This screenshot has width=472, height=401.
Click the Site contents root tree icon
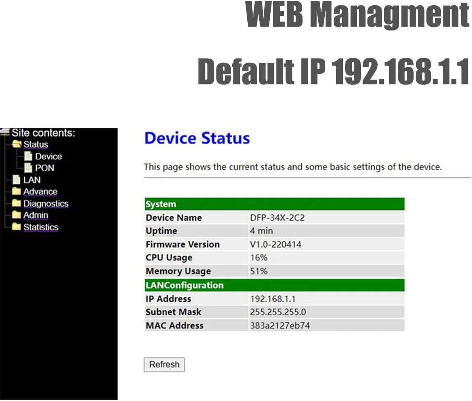click(5, 132)
